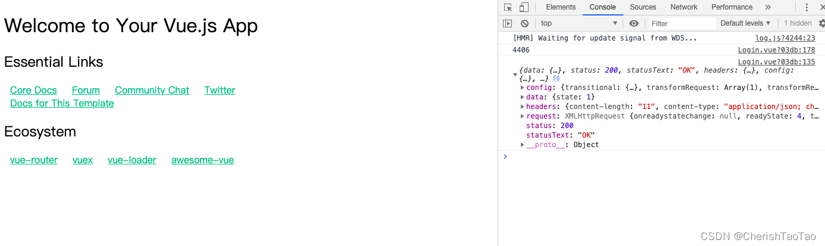Click the 'Essential Links' heading
825x246 pixels.
(54, 62)
